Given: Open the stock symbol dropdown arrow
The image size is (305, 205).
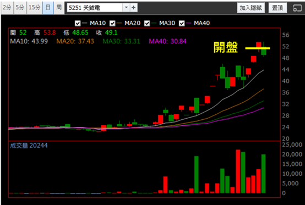Looking at the screenshot, I should [x=126, y=8].
